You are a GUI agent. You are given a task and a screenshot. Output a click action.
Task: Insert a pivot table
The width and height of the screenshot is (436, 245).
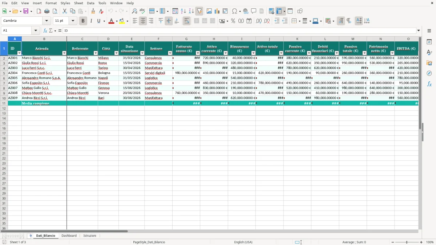coord(225,11)
